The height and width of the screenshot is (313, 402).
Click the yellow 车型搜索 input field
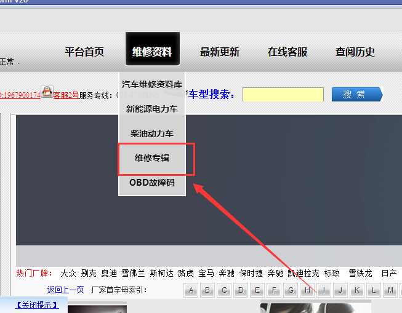pyautogui.click(x=283, y=95)
